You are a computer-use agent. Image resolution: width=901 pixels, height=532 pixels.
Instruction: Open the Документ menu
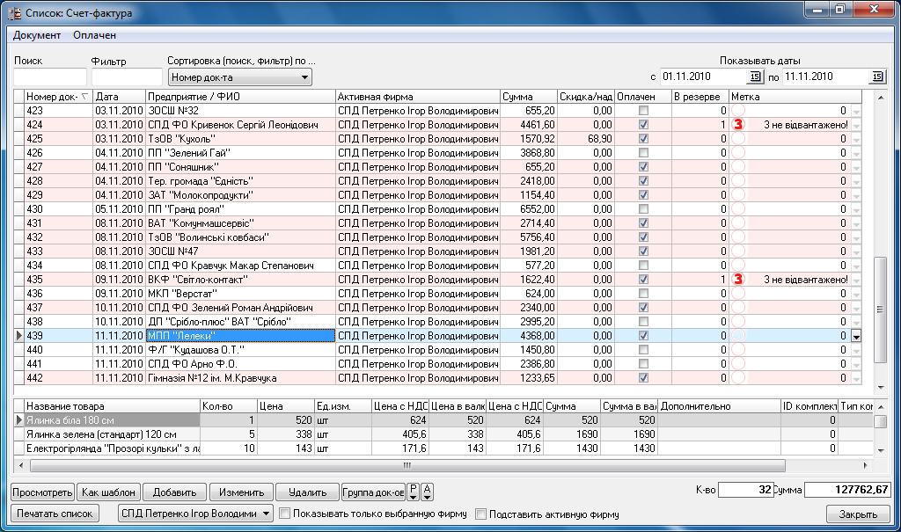pyautogui.click(x=37, y=35)
